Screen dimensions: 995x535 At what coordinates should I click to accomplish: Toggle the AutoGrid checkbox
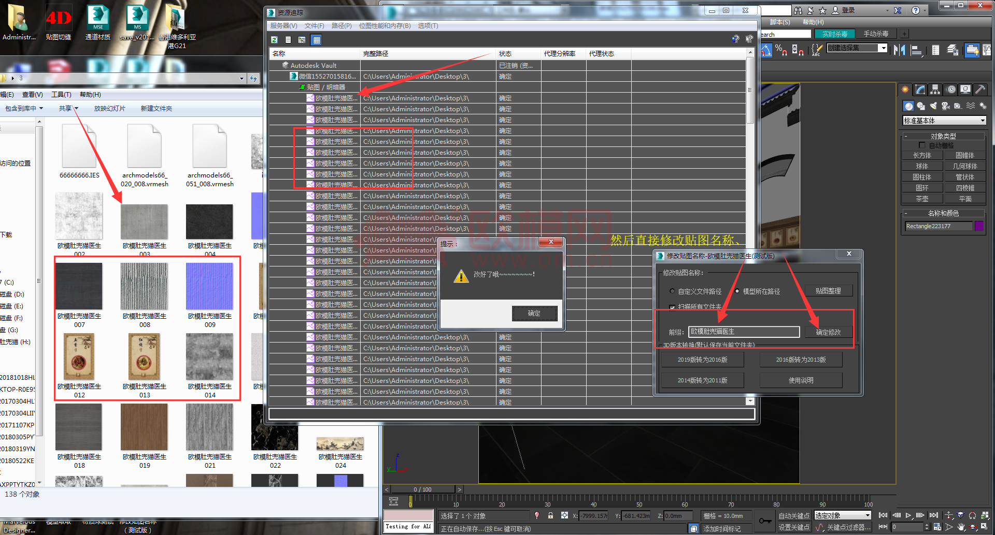pyautogui.click(x=922, y=145)
